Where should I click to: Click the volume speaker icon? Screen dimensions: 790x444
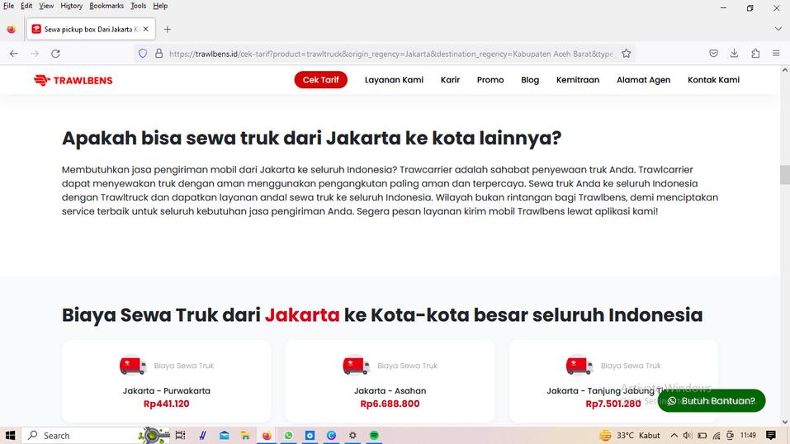(687, 436)
